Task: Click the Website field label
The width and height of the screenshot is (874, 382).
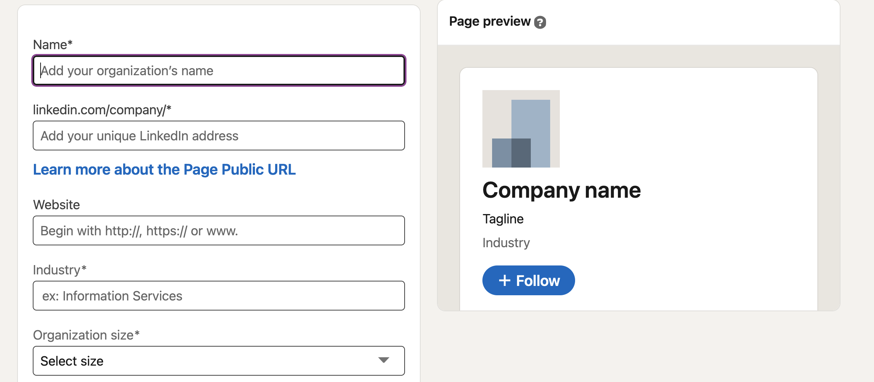Action: point(56,205)
